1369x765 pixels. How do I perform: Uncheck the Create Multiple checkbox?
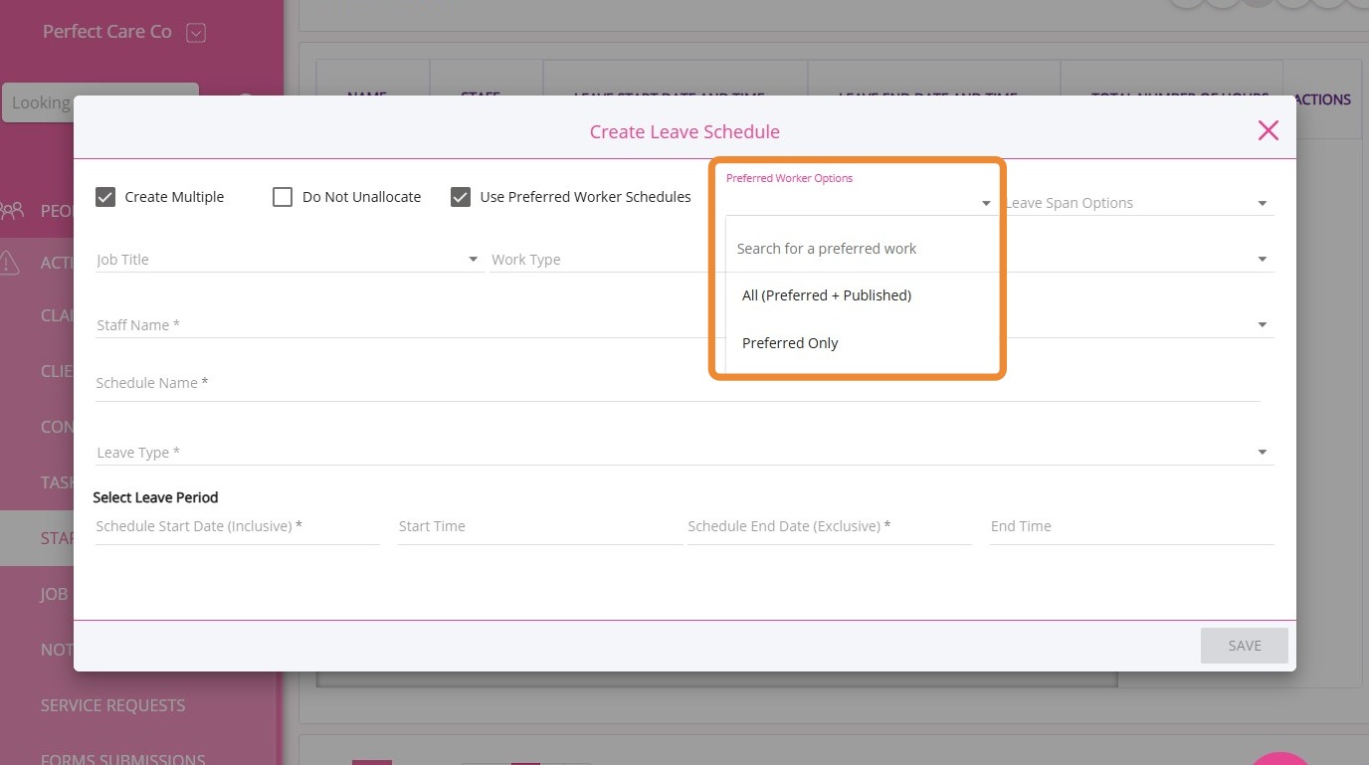[x=105, y=197]
